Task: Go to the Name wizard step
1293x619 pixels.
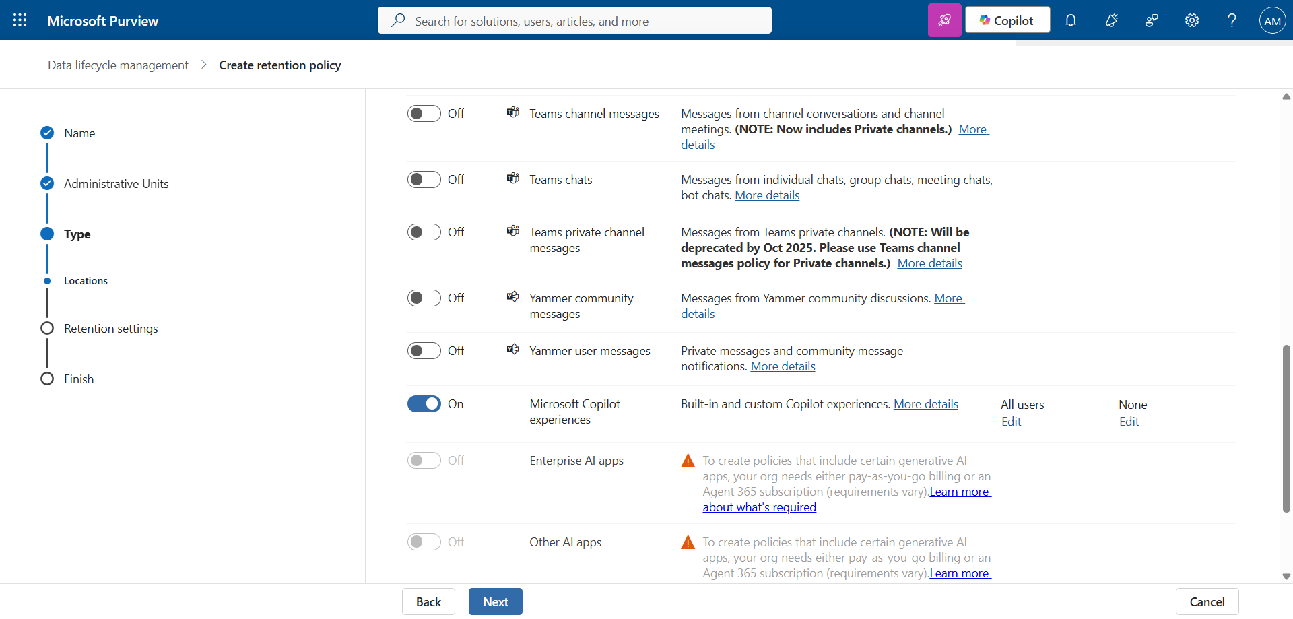Action: coord(79,133)
